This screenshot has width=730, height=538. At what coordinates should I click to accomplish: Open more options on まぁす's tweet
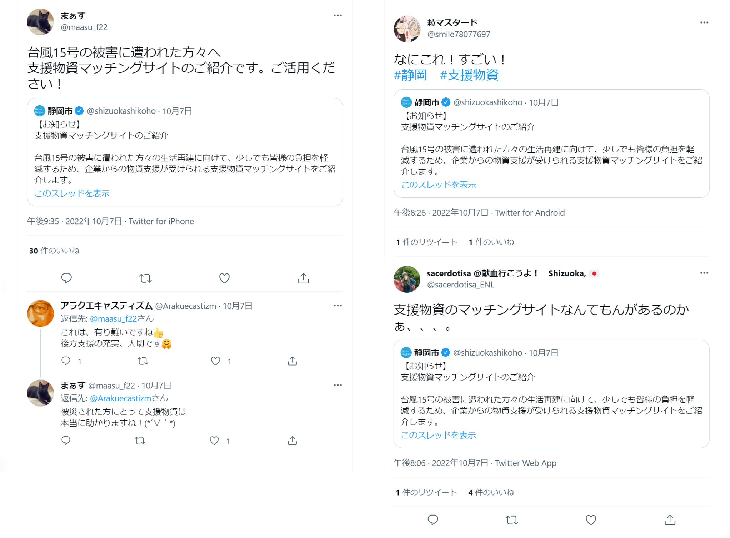(x=337, y=15)
